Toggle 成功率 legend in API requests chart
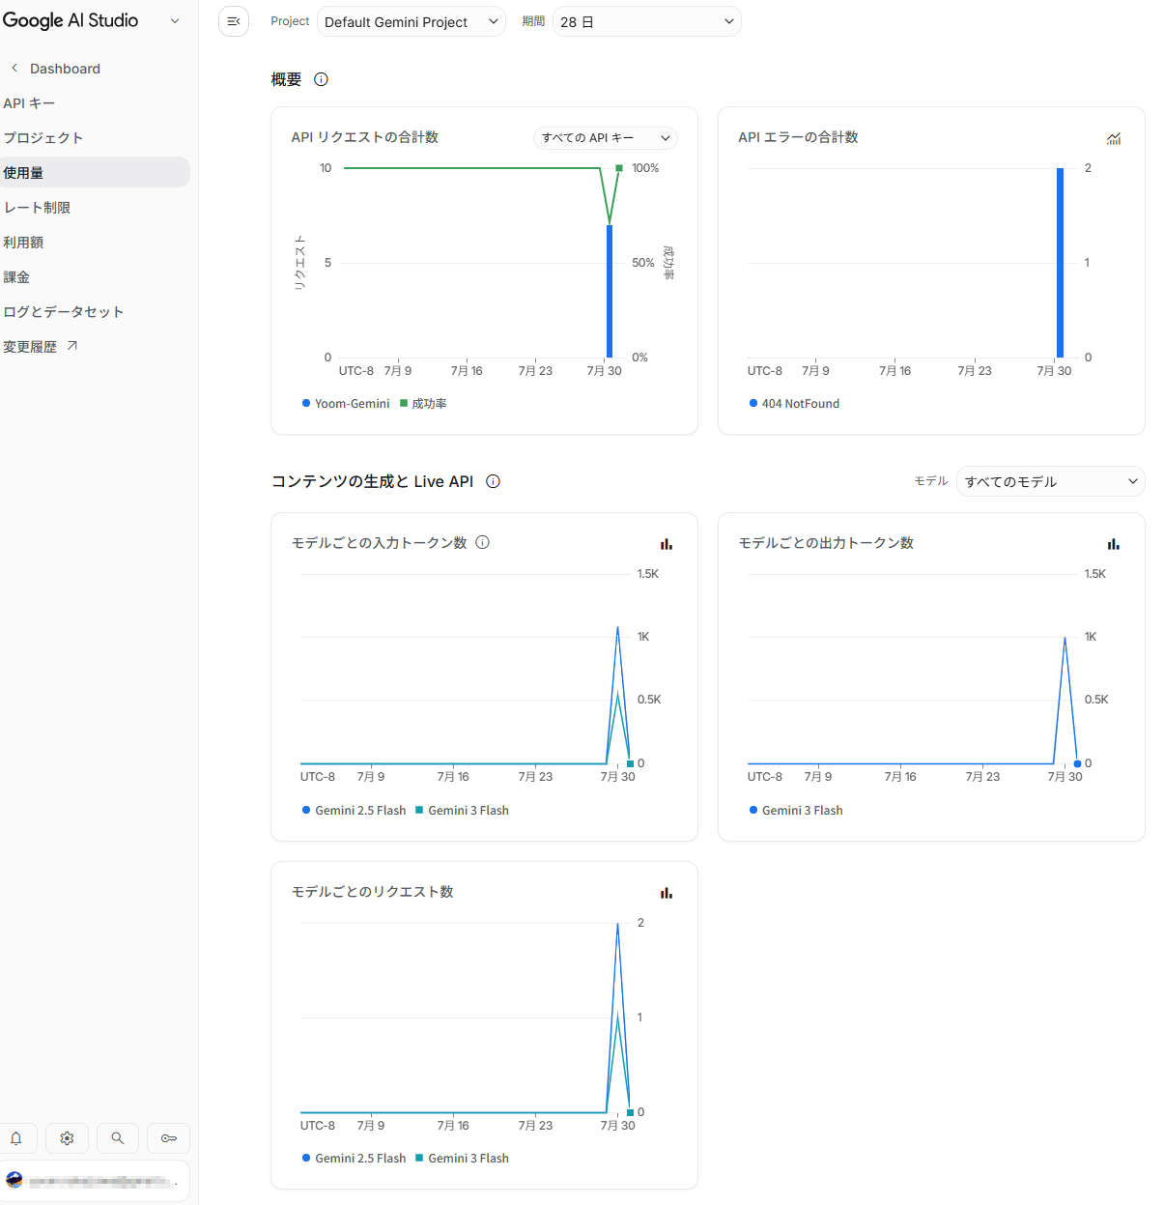1164x1205 pixels. (423, 404)
